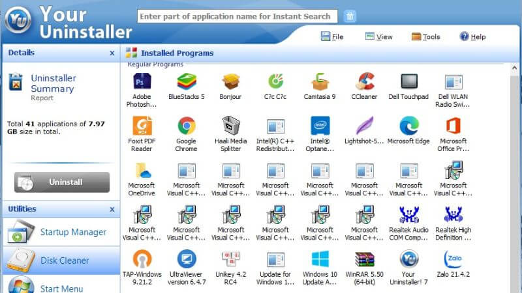The width and height of the screenshot is (522, 293).
Task: Click the Zalo 21.4.2 program icon
Action: coord(453,259)
